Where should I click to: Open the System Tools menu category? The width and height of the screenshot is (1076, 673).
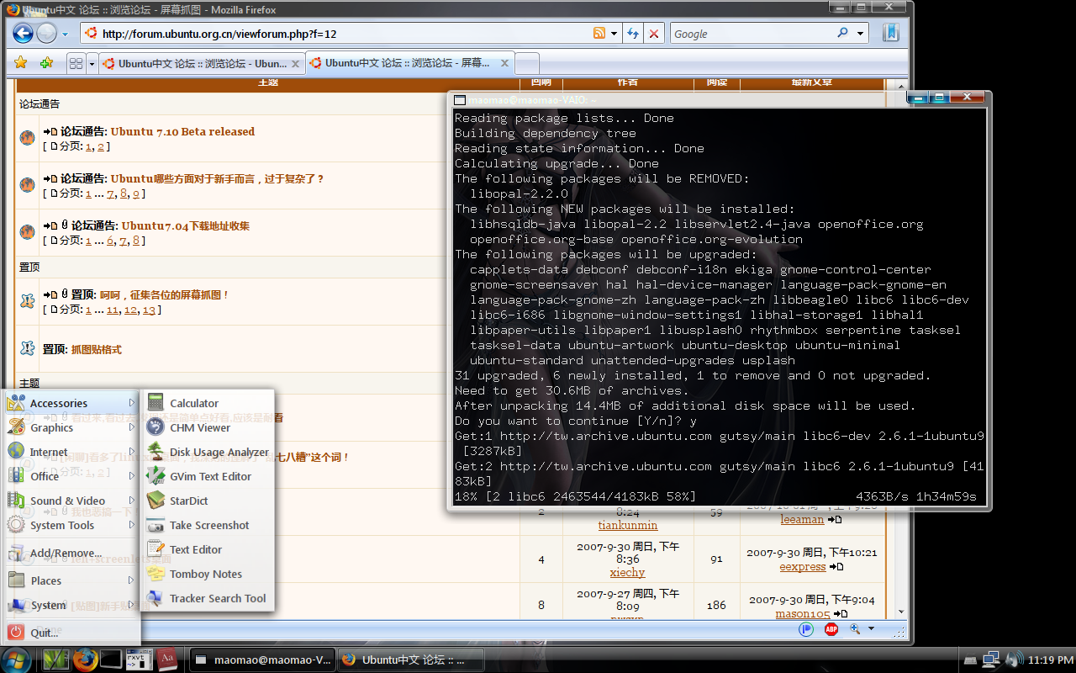(x=71, y=525)
